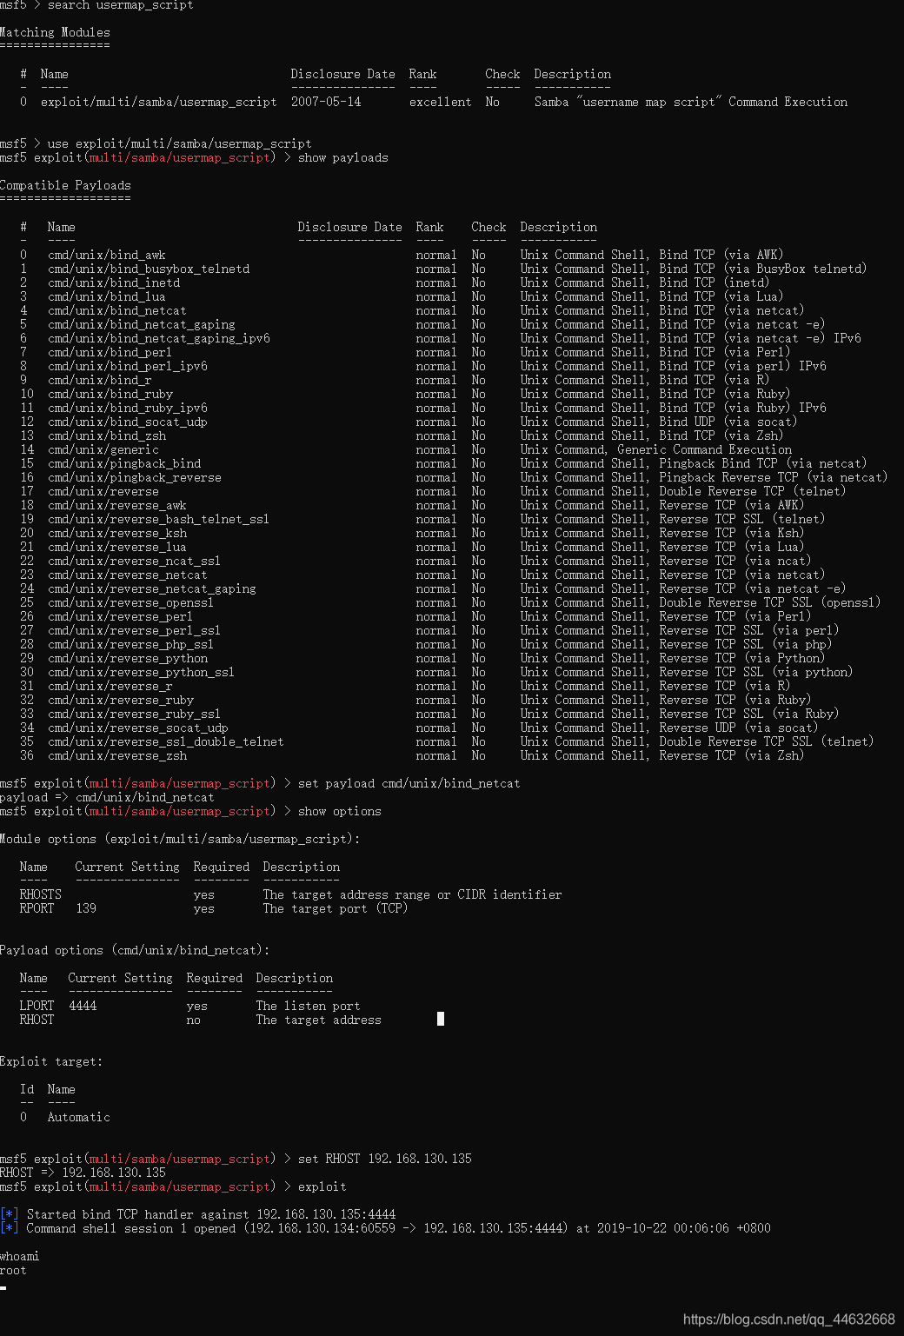Viewport: 904px width, 1336px height.
Task: Select payload row 'cmd/unix/reverse_ncat_ssl'
Action: click(415, 561)
